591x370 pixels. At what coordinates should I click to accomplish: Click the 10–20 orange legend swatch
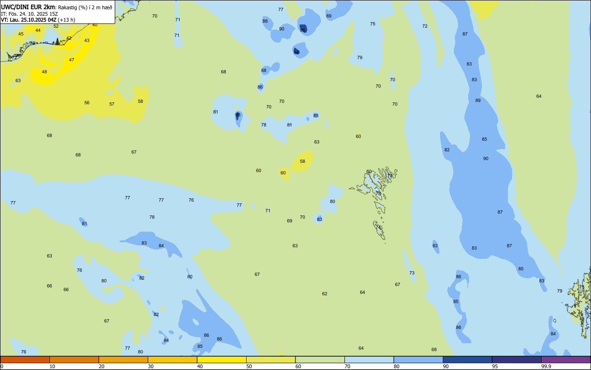click(x=74, y=359)
